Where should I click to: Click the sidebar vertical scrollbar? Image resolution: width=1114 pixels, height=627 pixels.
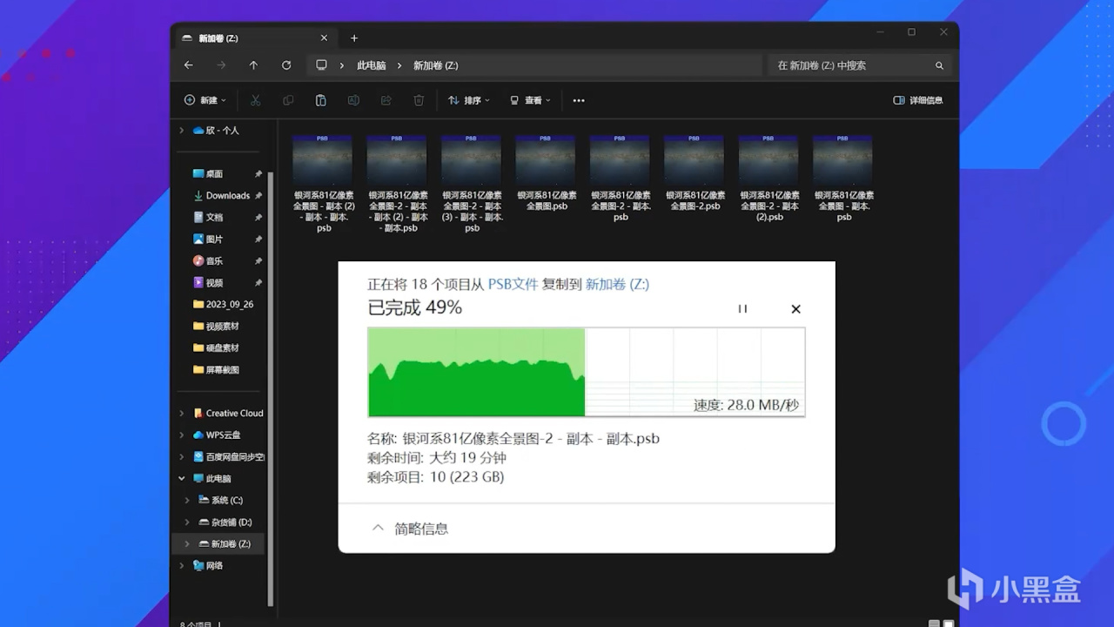tap(271, 388)
